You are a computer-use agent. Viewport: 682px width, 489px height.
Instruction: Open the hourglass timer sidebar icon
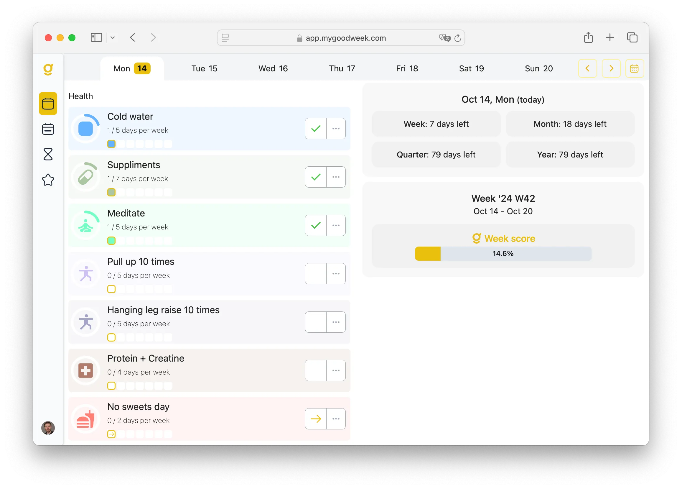click(48, 154)
